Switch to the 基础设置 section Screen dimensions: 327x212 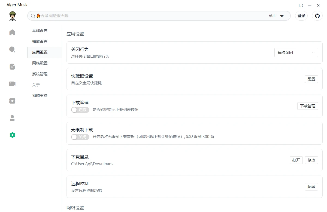coord(40,30)
